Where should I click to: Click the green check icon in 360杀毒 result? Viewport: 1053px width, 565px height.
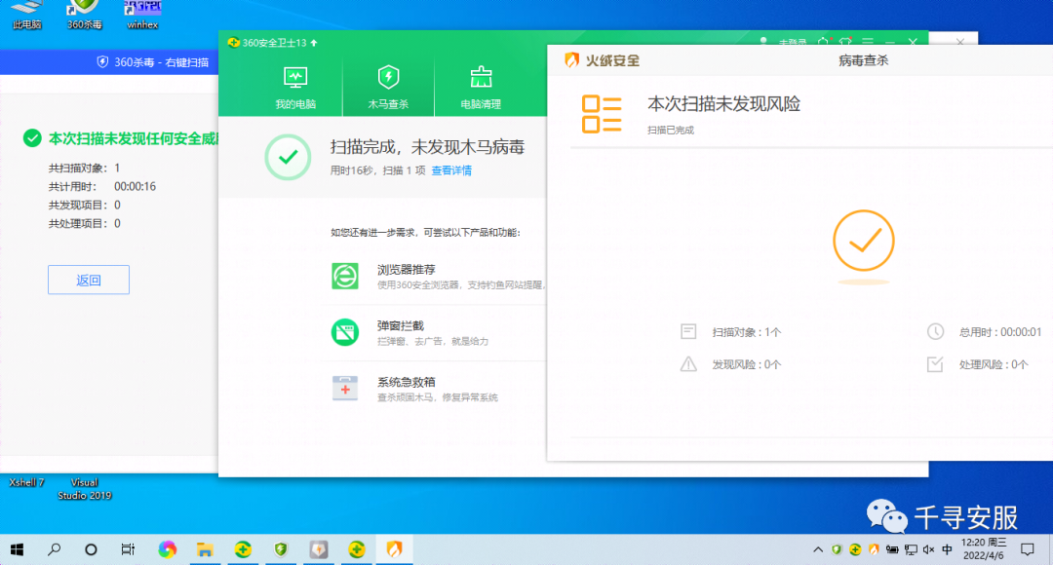[32, 138]
